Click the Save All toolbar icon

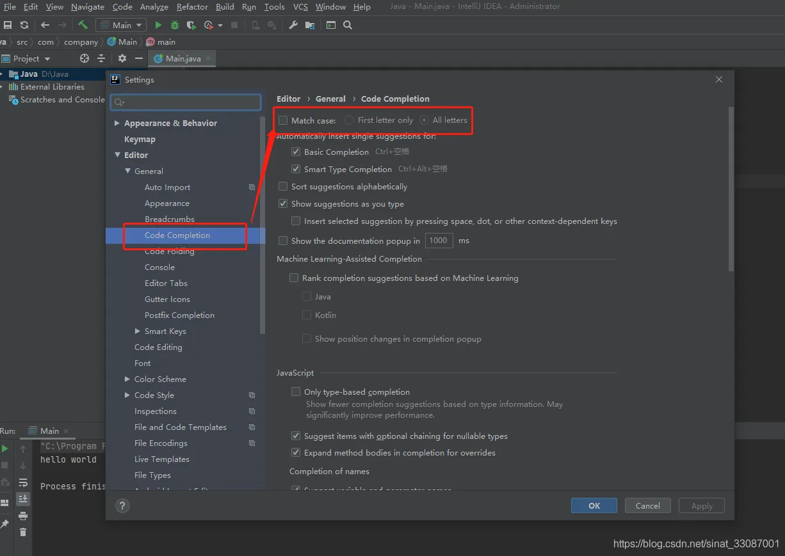pos(8,25)
